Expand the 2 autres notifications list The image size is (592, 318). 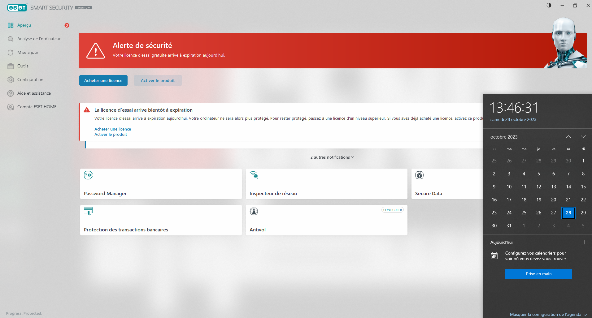coord(332,157)
